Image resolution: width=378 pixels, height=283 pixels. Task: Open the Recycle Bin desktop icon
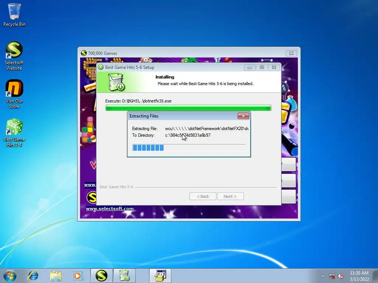pyautogui.click(x=14, y=15)
